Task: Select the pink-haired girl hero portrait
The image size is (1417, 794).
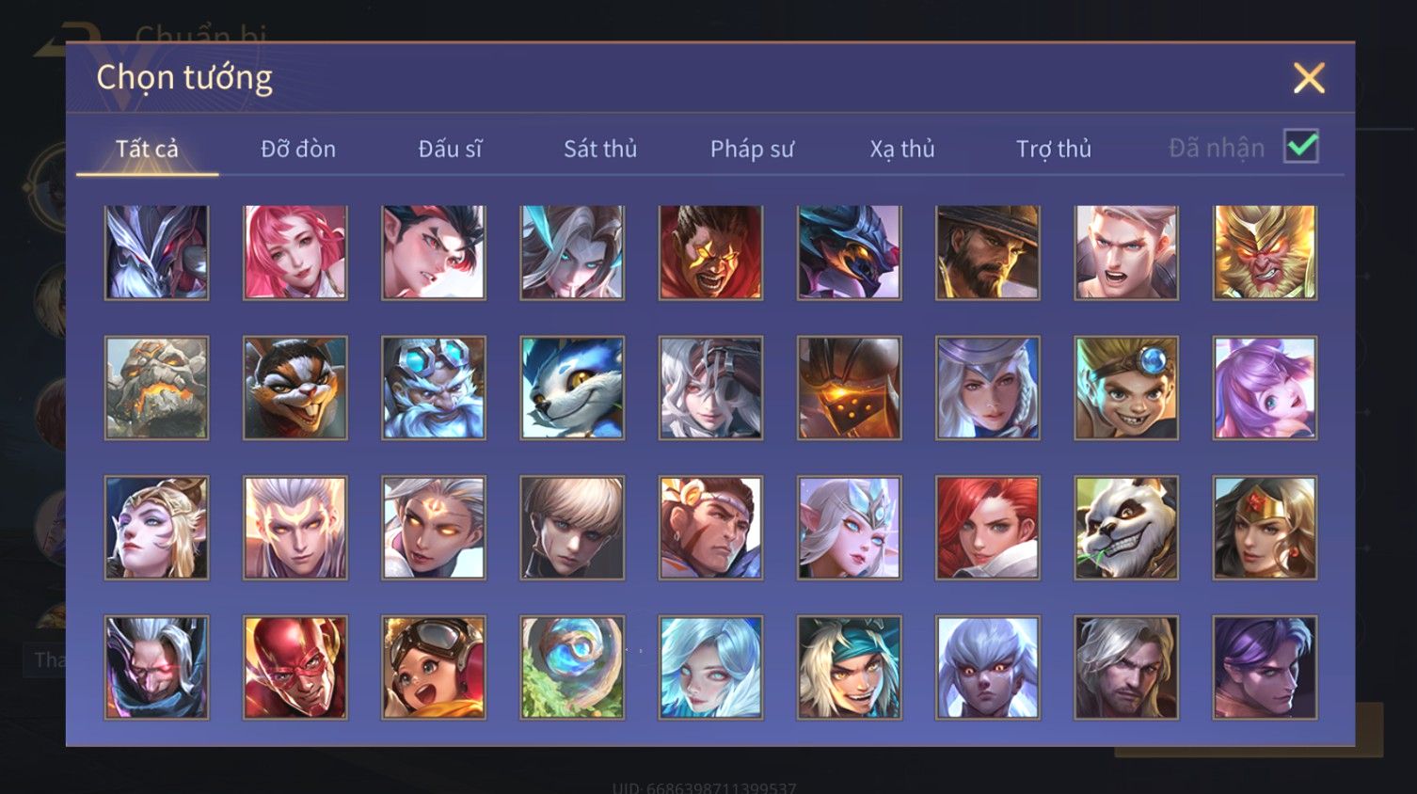Action: (295, 252)
